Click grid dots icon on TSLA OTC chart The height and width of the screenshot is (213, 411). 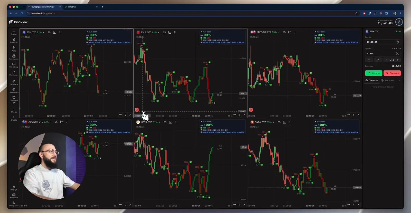coord(175,32)
